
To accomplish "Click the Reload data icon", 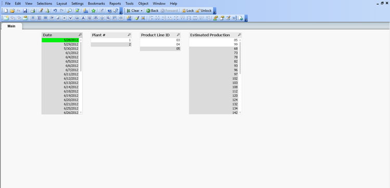I will pyautogui.click(x=47, y=11).
